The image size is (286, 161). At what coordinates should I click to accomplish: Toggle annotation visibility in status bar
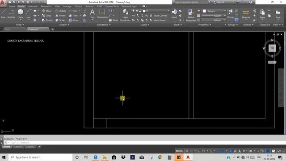[235, 151]
